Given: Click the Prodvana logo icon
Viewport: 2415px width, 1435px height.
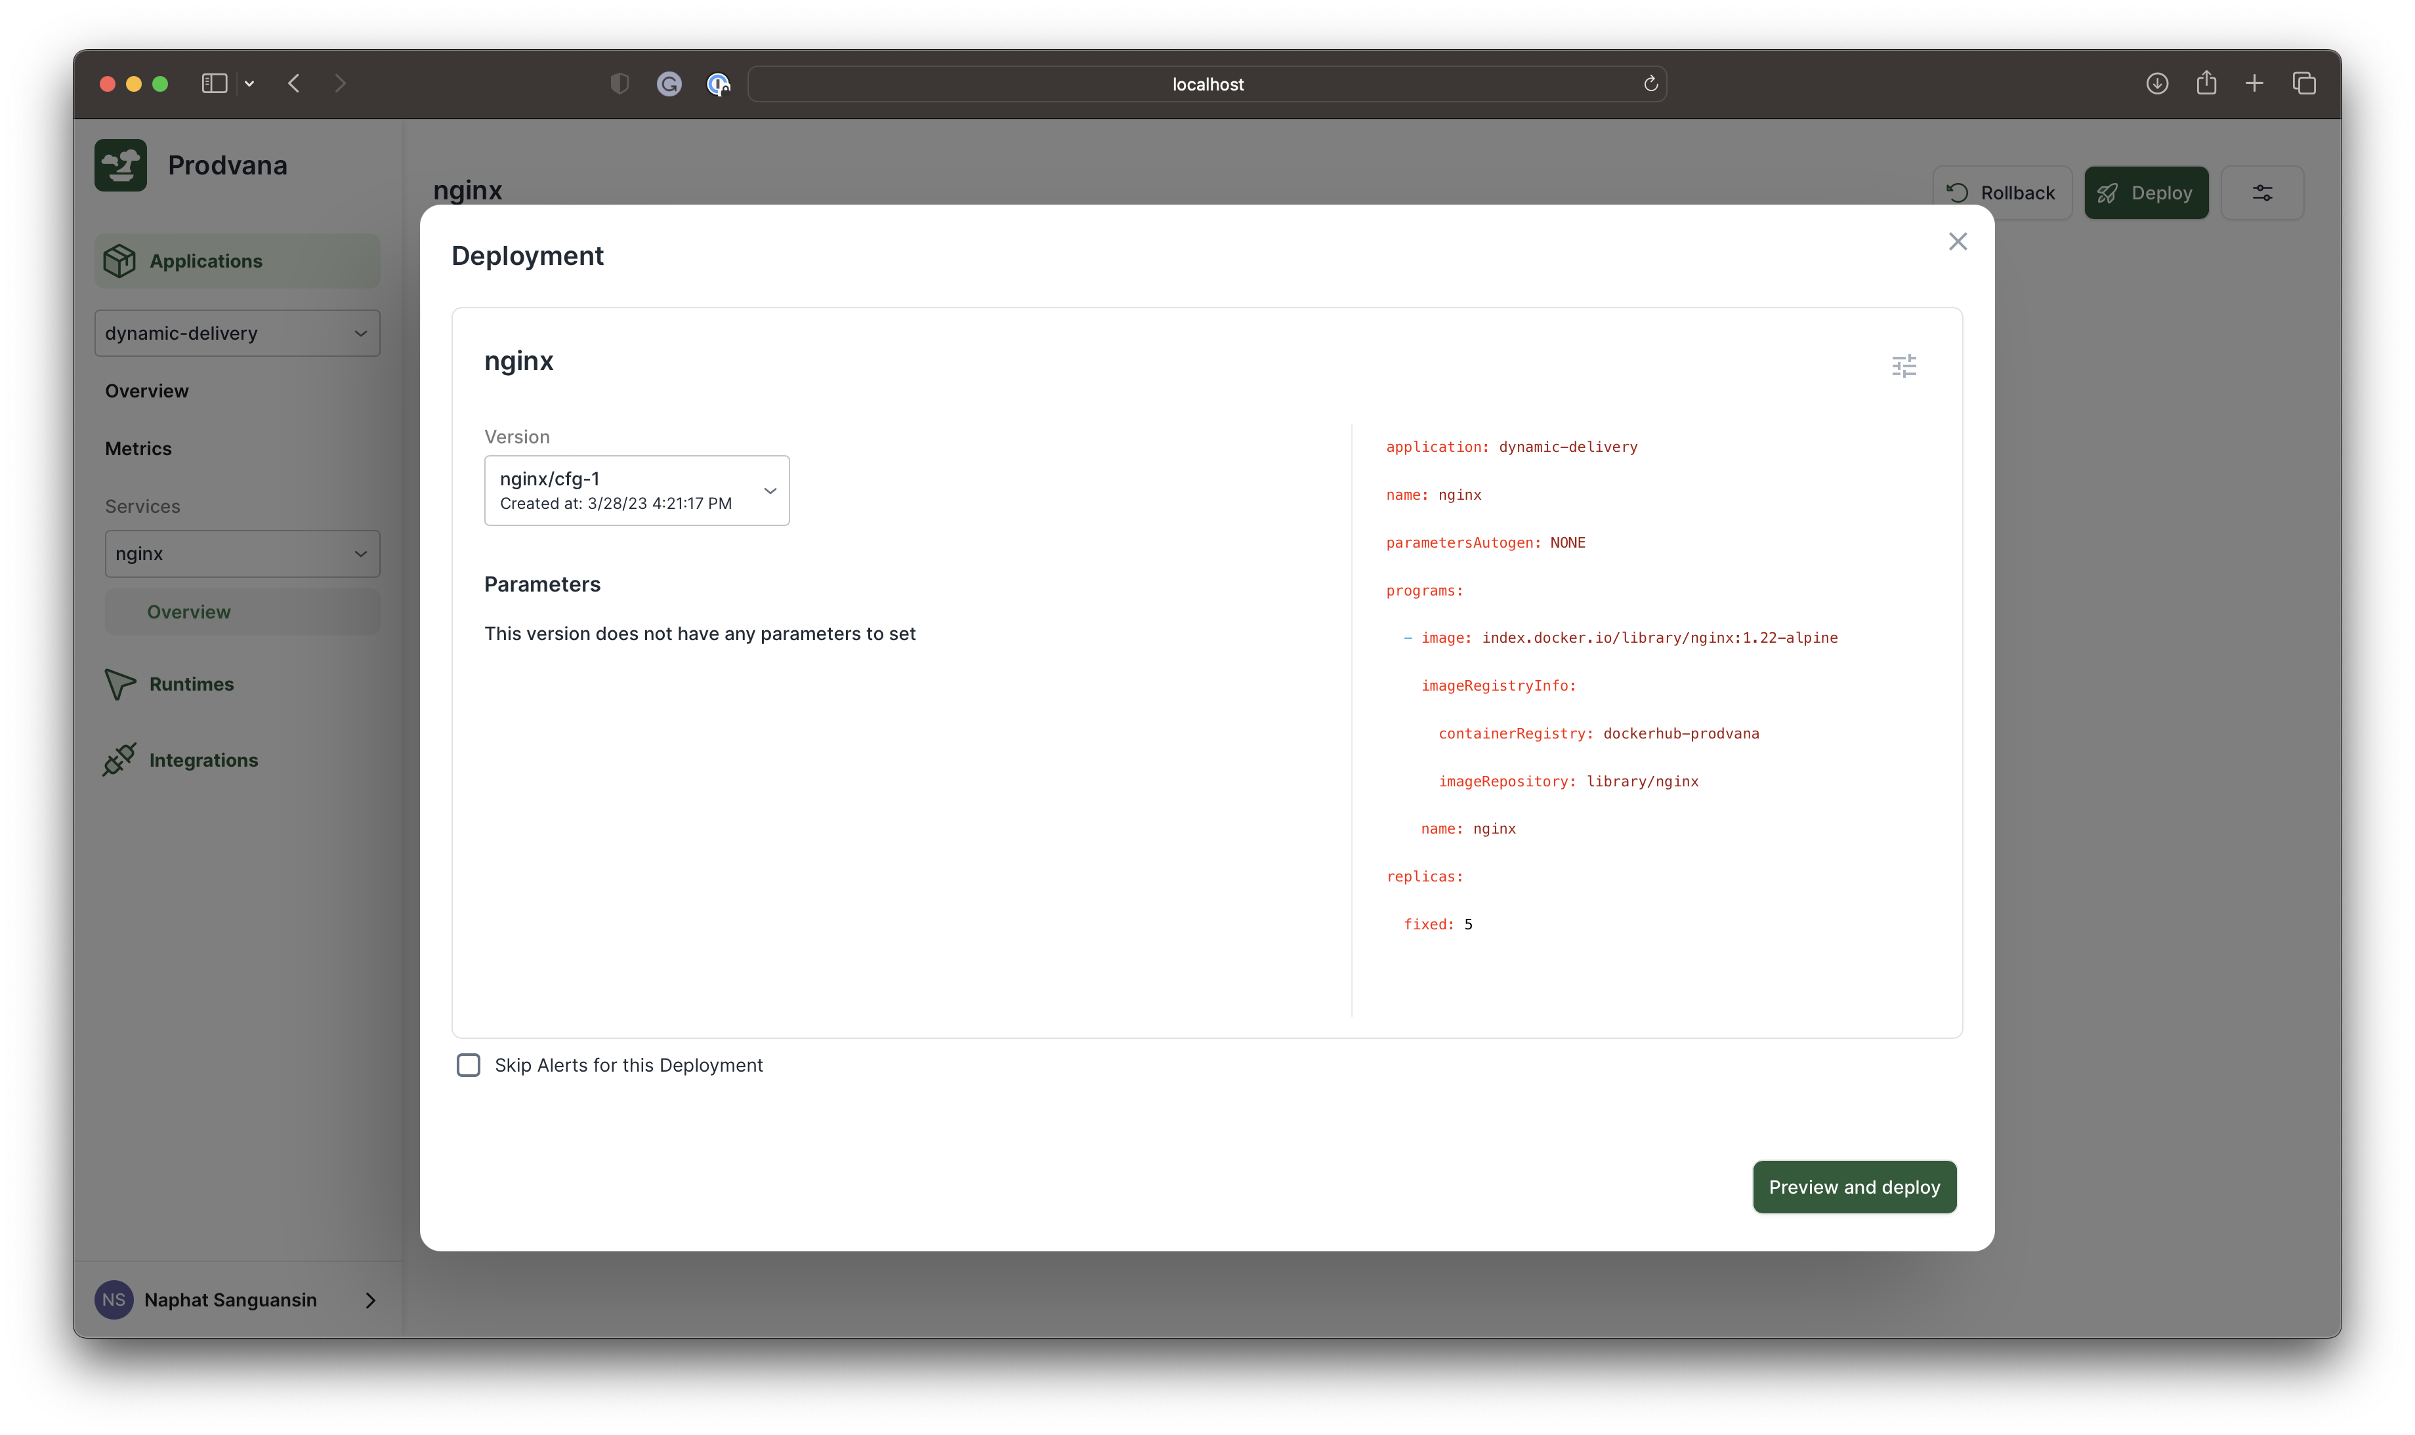Looking at the screenshot, I should (121, 165).
